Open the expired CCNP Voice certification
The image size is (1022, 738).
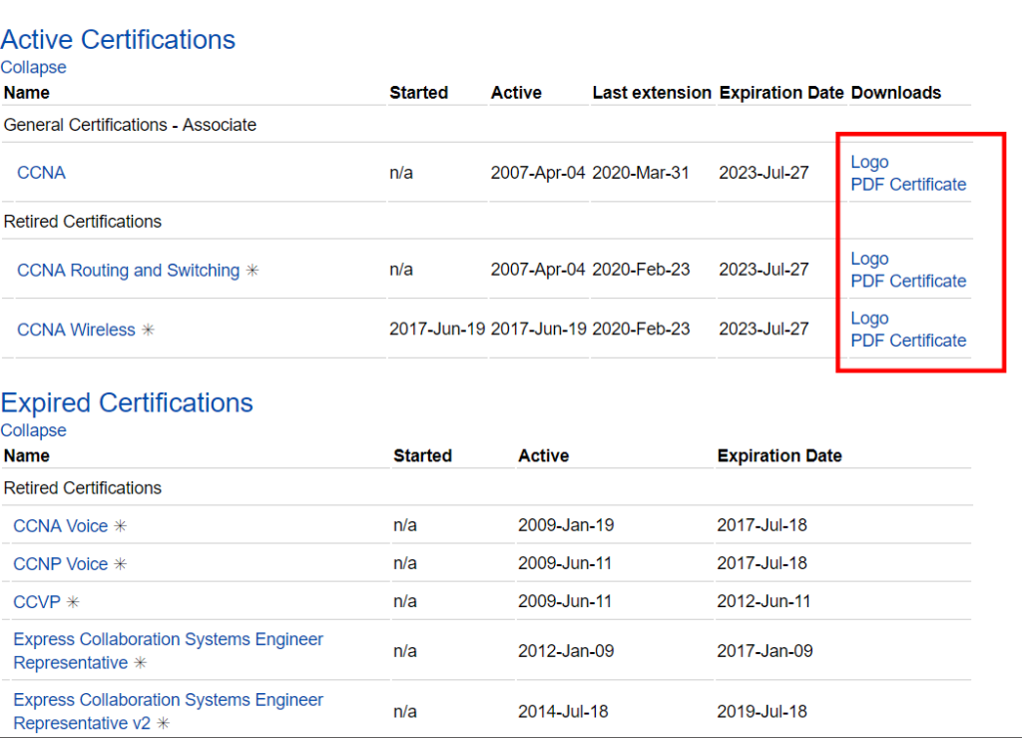60,564
